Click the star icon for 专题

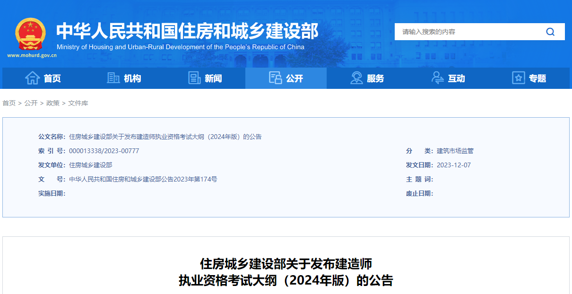pyautogui.click(x=519, y=78)
